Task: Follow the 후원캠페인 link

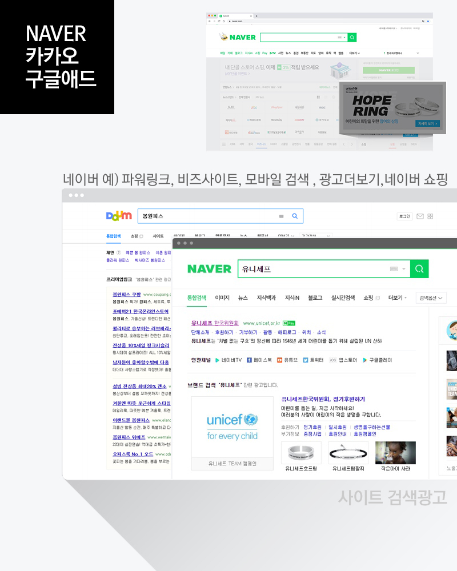Action: pyautogui.click(x=365, y=434)
